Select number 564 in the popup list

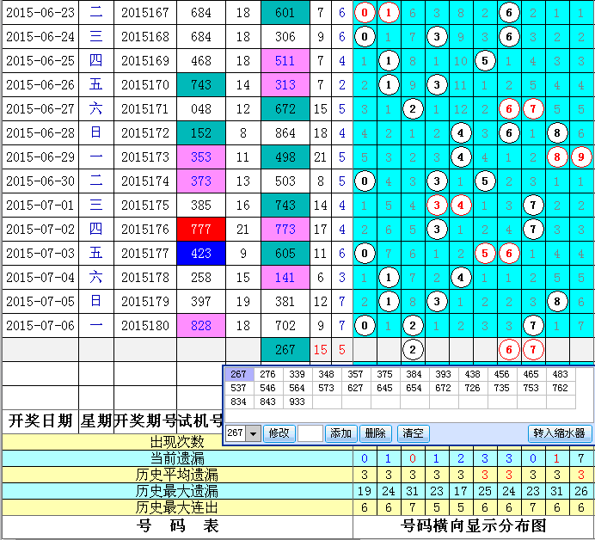[x=297, y=388]
